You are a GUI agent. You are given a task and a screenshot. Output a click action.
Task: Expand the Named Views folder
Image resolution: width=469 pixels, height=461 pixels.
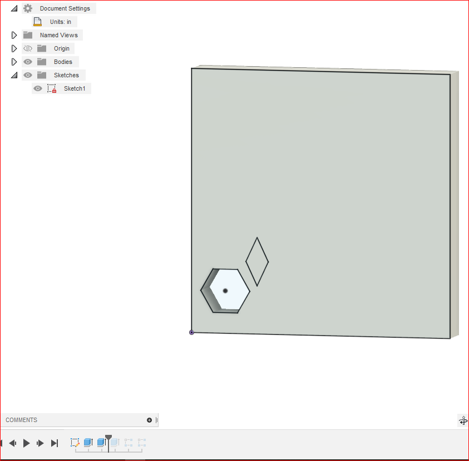click(x=14, y=34)
